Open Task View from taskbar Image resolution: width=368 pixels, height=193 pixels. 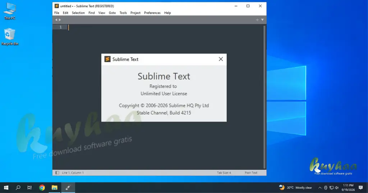(29, 188)
